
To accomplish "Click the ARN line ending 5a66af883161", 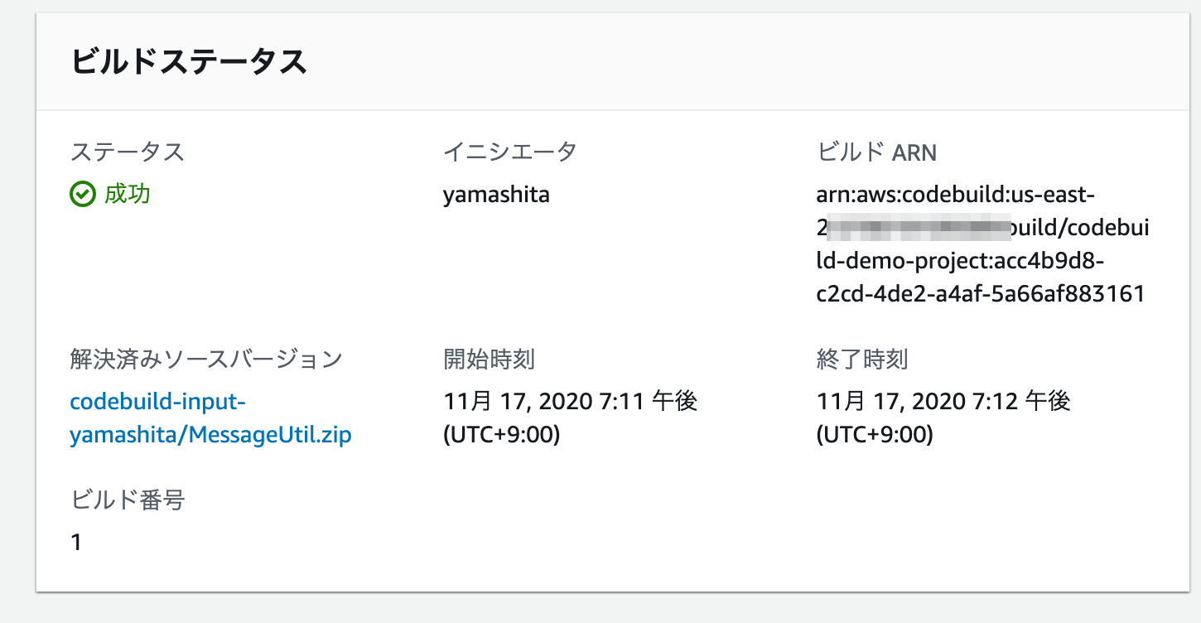I will tap(981, 293).
